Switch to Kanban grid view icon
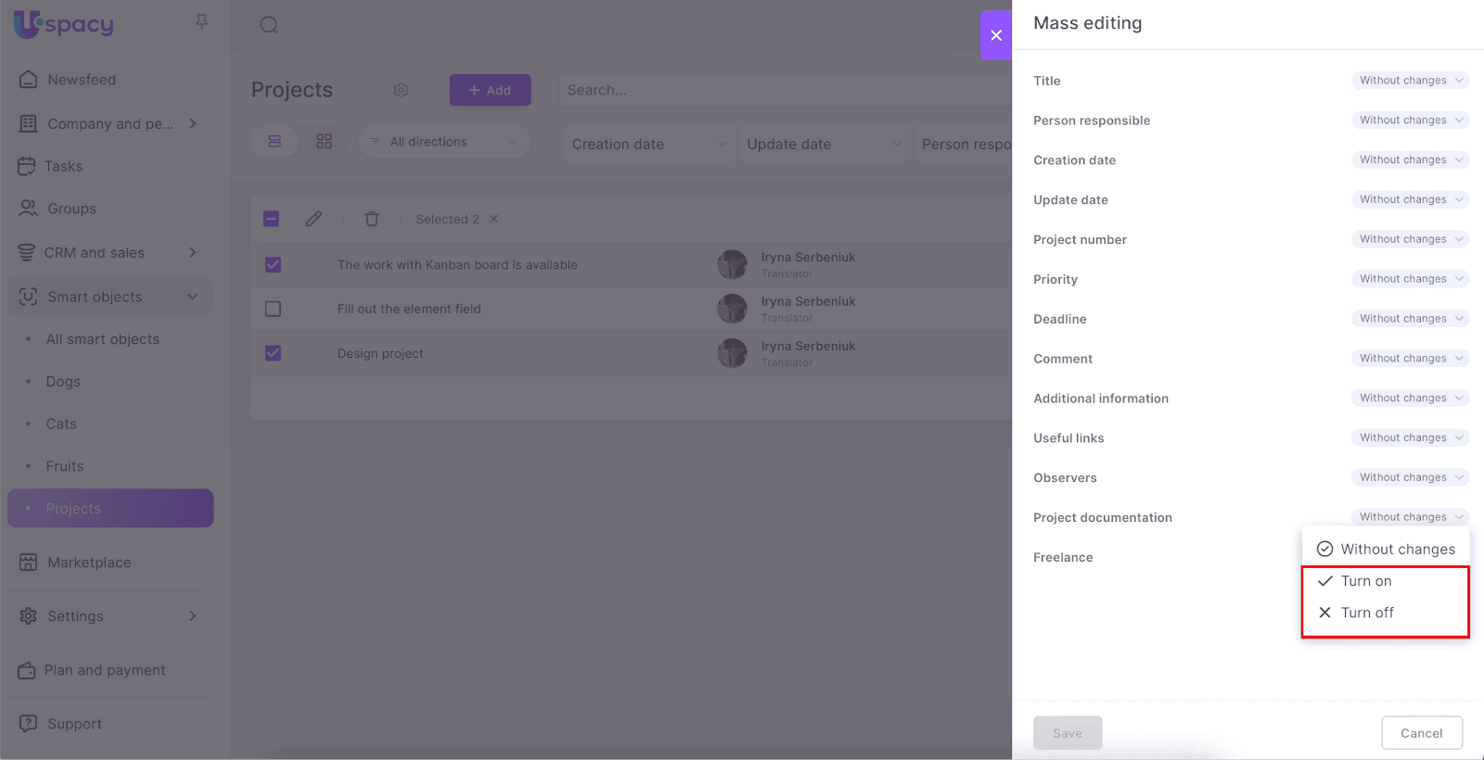Image resolution: width=1484 pixels, height=760 pixels. (x=324, y=142)
